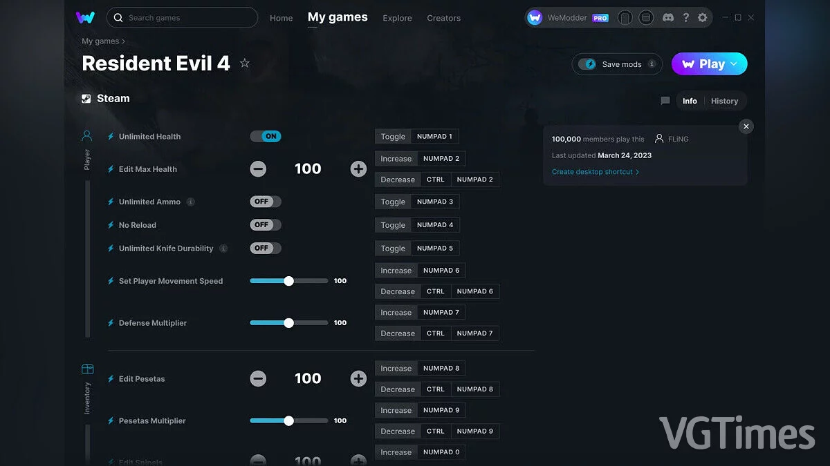Screen dimensions: 830x466
Task: Jump to the Inventory category icon
Action: (87, 369)
